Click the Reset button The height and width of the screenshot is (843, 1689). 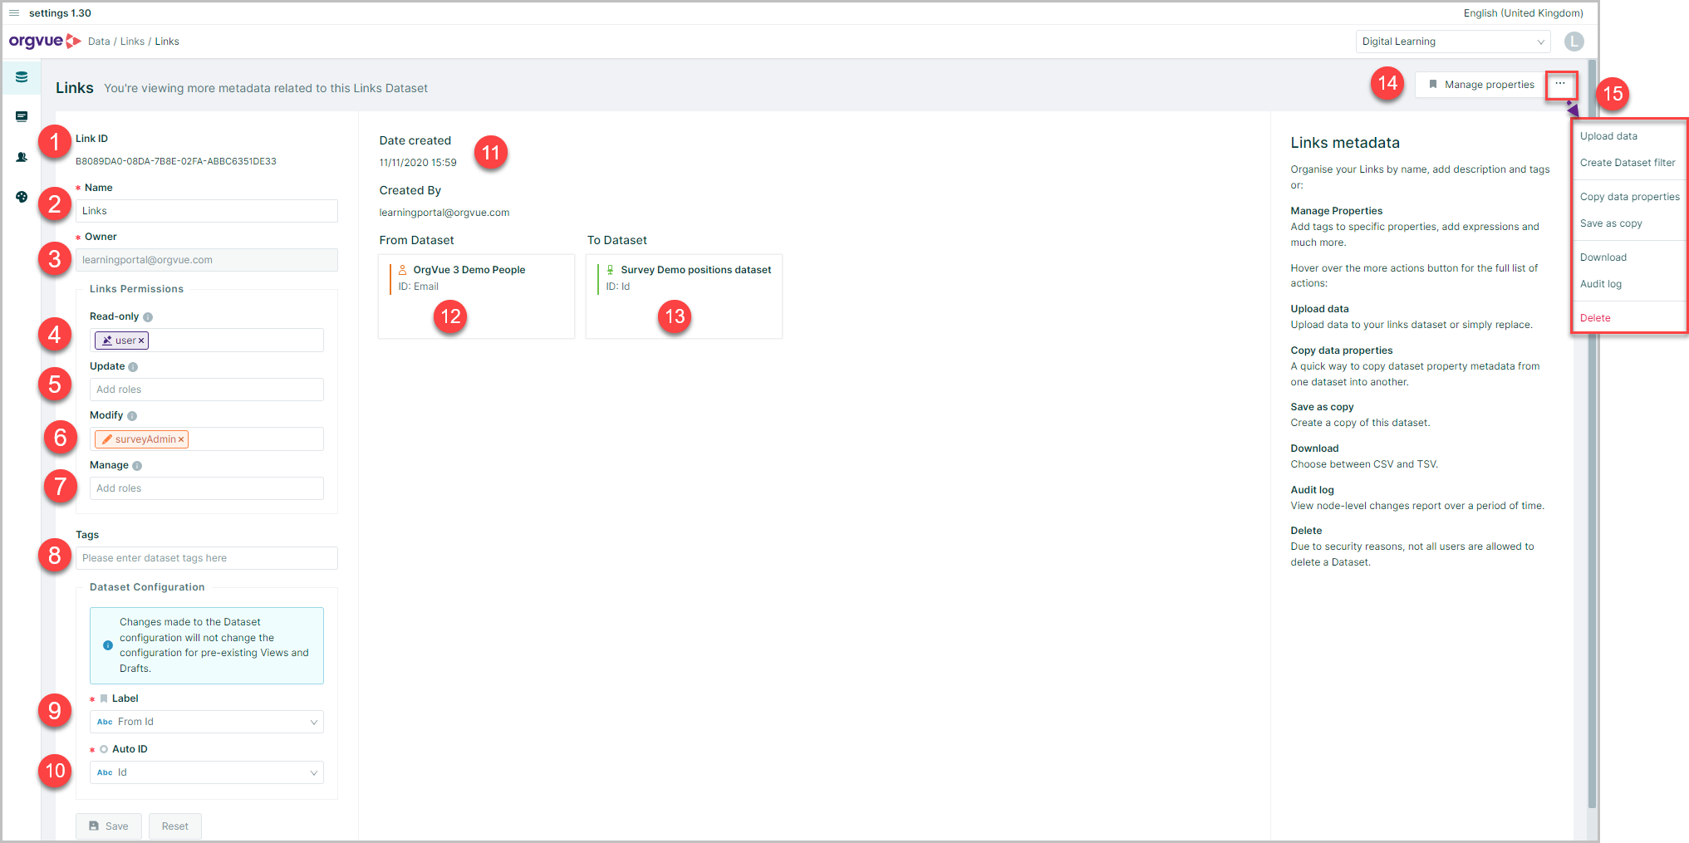[x=175, y=826]
